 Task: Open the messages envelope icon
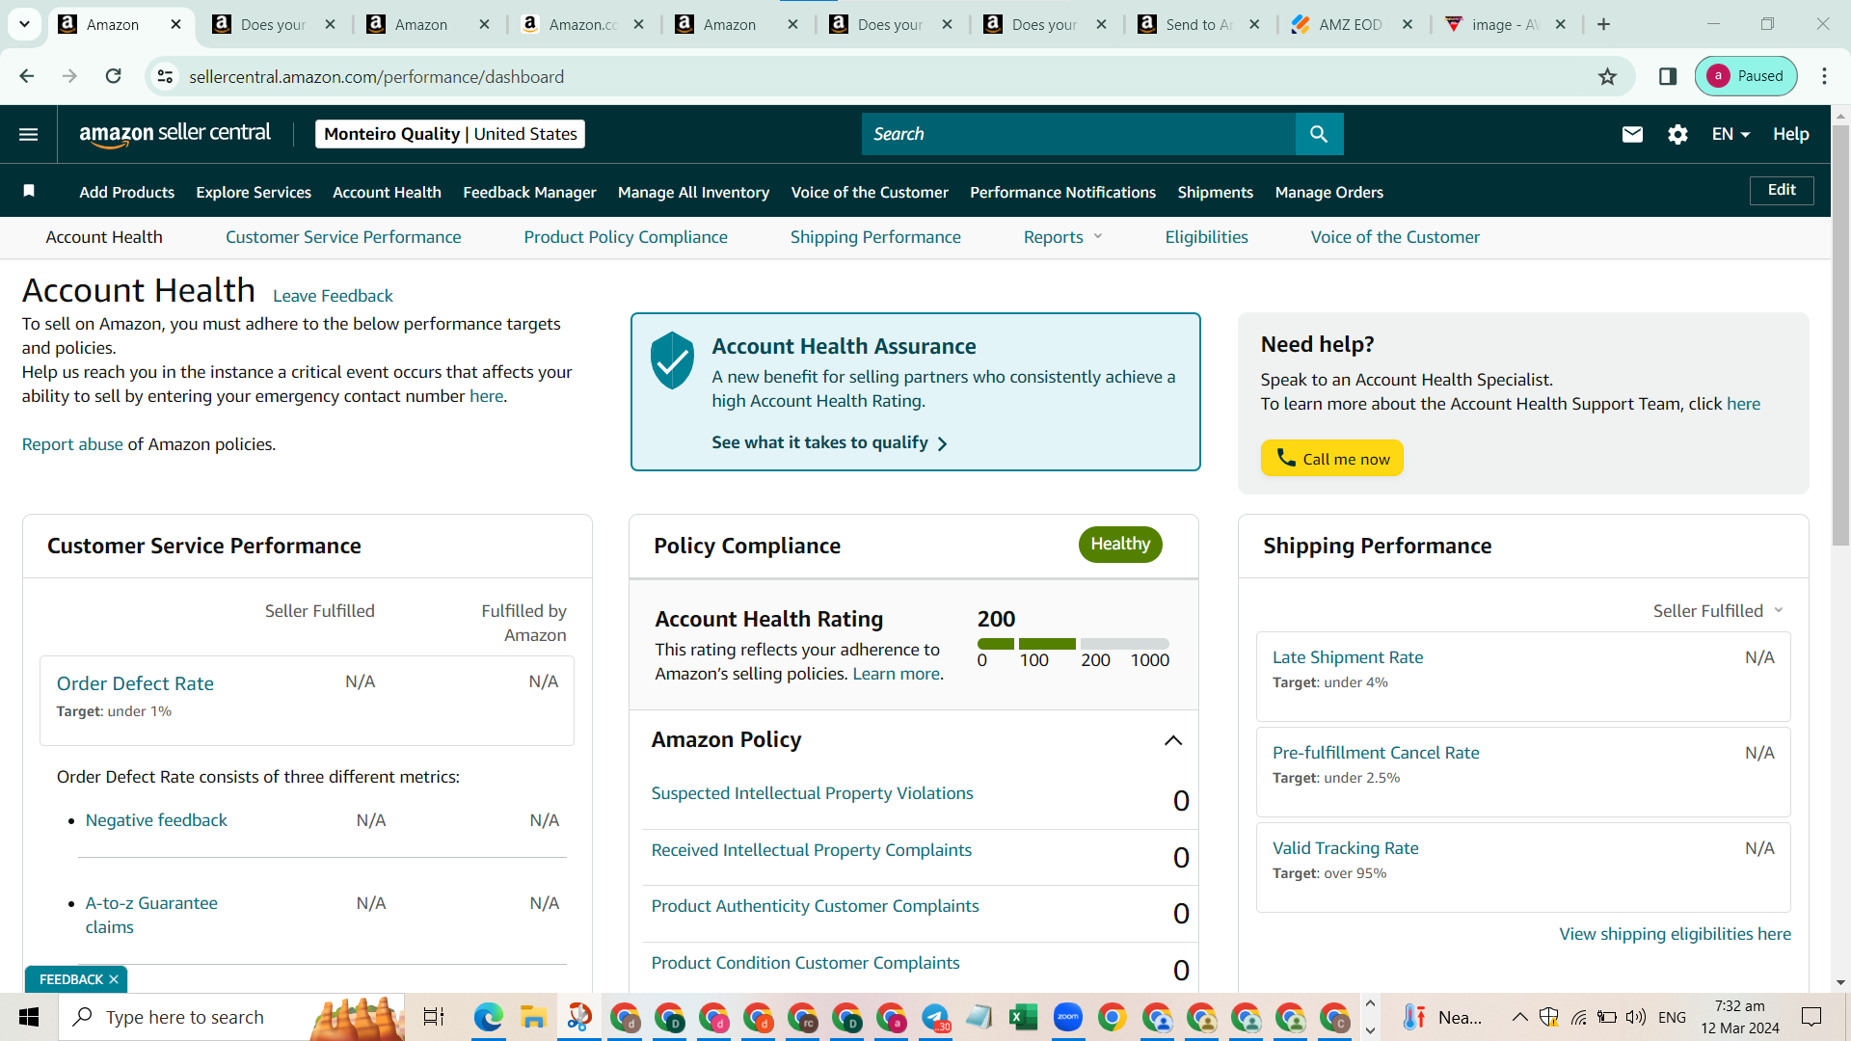pos(1632,134)
